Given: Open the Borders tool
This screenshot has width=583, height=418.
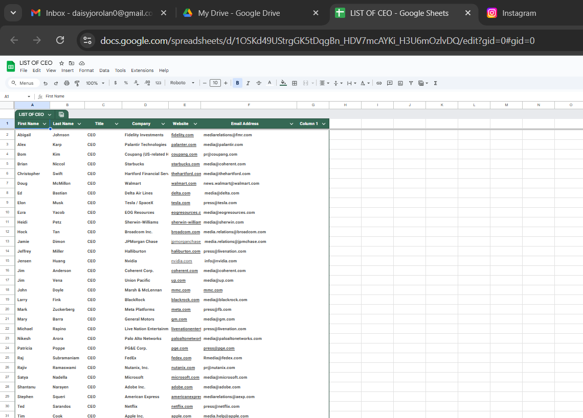Looking at the screenshot, I should [295, 83].
